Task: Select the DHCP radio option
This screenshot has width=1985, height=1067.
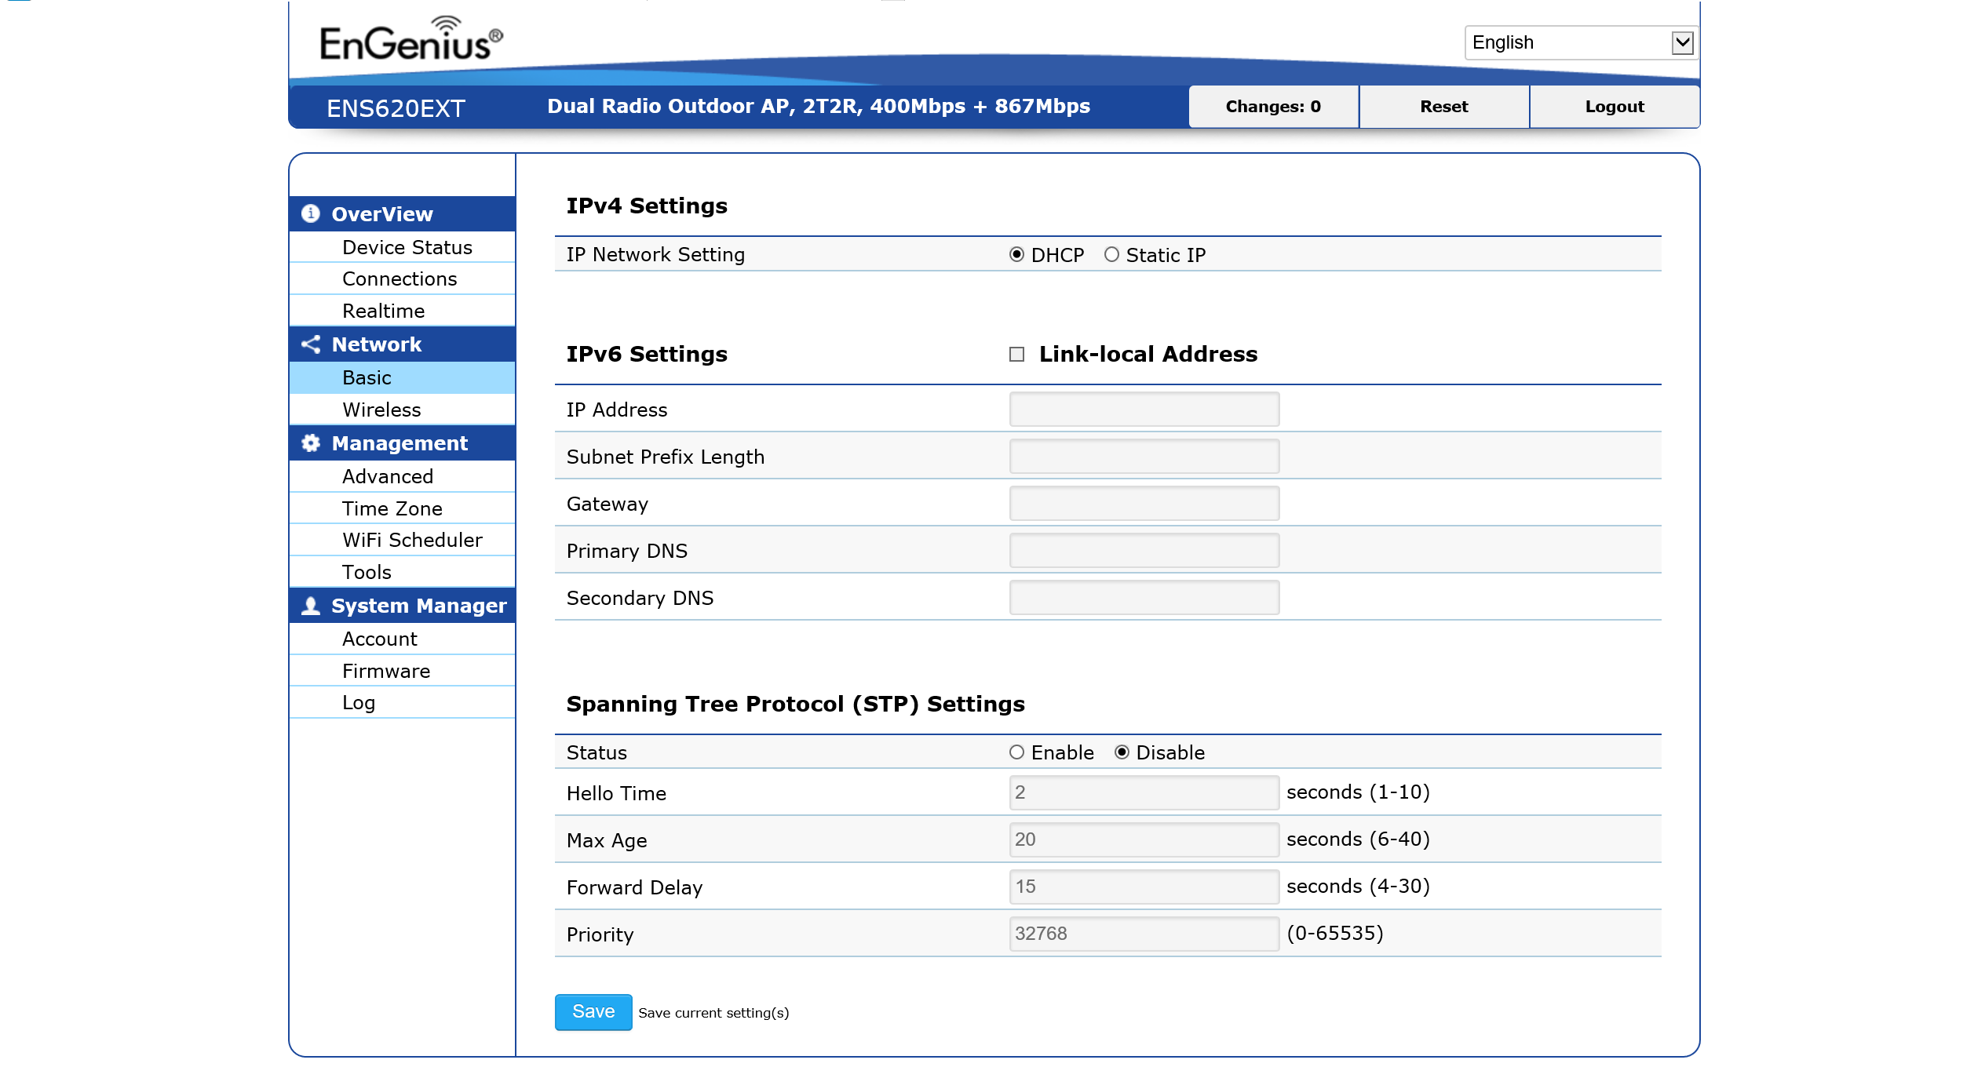Action: [1016, 254]
